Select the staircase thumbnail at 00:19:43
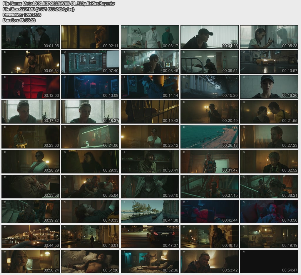 (x=150, y=112)
